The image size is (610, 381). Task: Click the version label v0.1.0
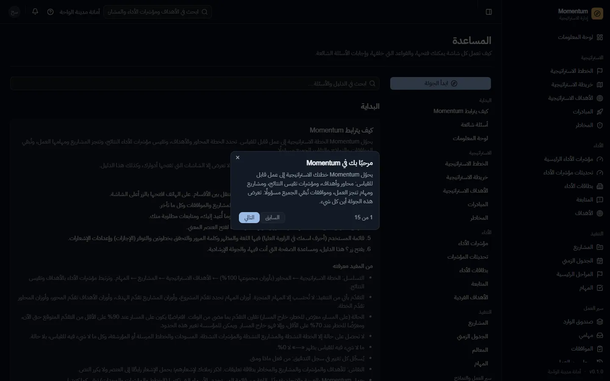tap(596, 372)
